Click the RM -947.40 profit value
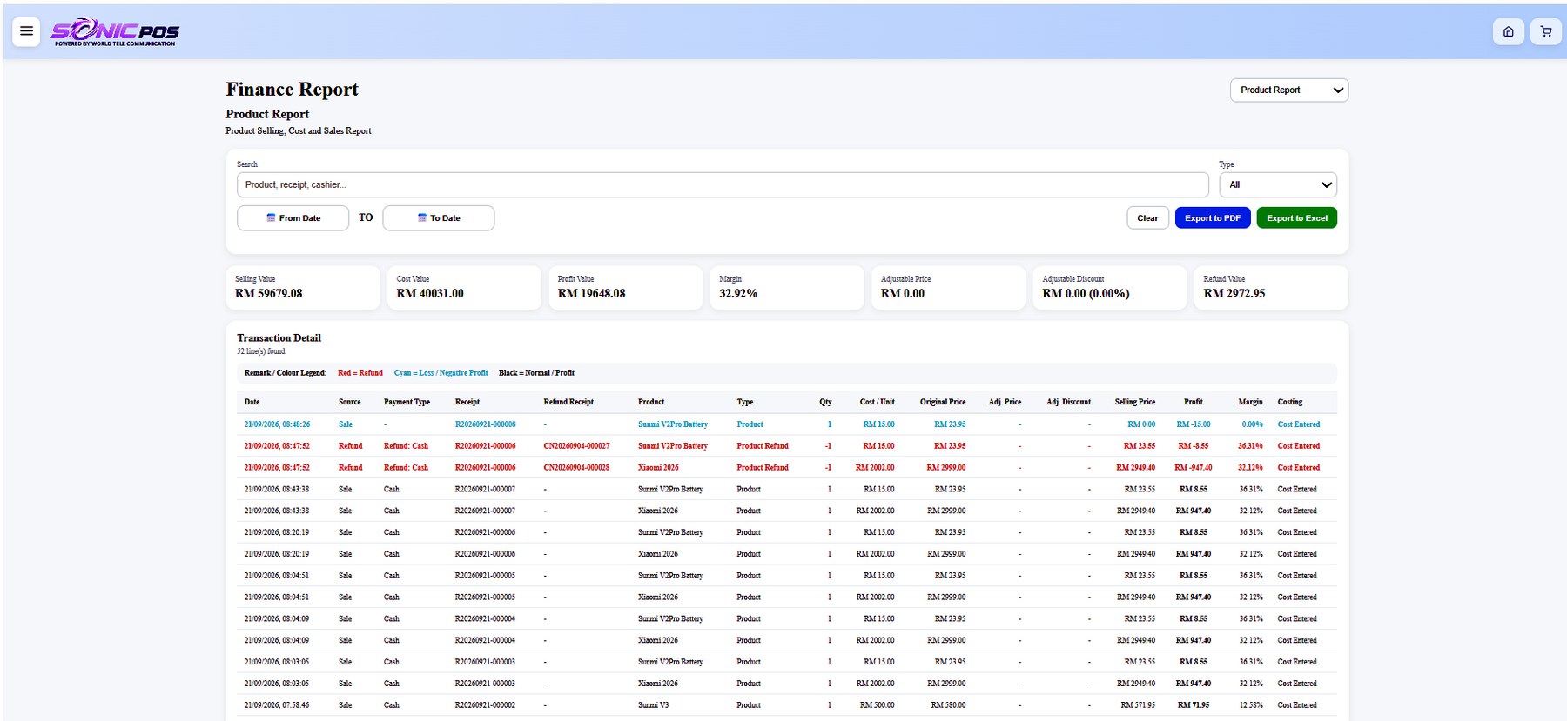Screen dimensions: 1567x721 click(1193, 468)
